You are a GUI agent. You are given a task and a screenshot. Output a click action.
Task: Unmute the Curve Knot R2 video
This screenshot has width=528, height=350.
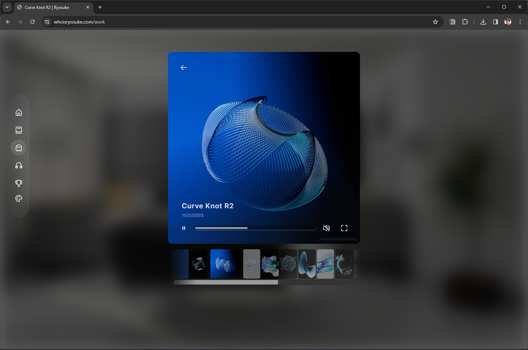coord(326,228)
